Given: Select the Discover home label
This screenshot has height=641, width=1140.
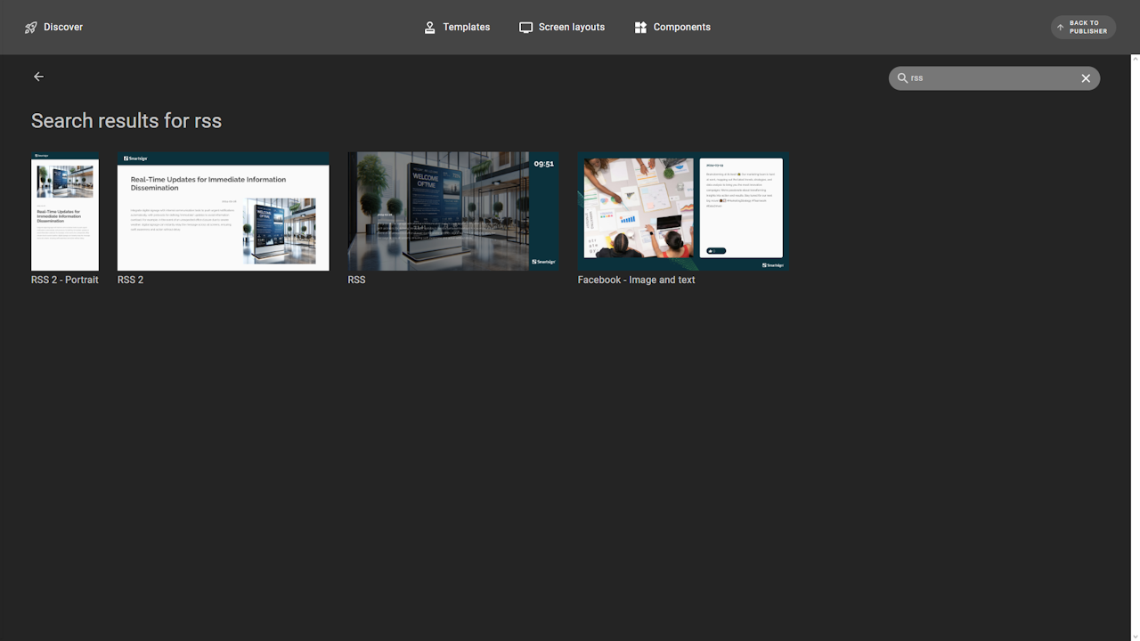Looking at the screenshot, I should pos(63,28).
